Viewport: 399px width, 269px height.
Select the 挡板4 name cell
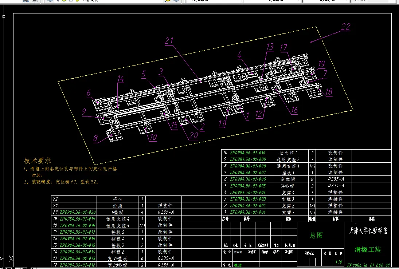click(118, 239)
